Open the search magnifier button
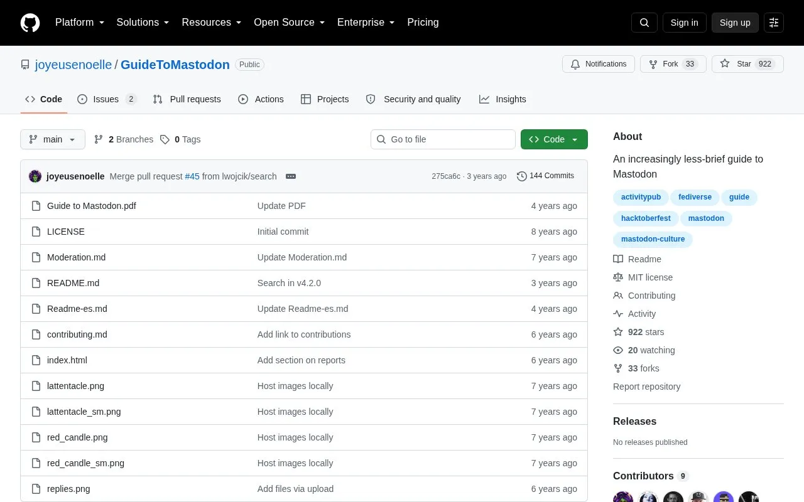 [x=644, y=23]
